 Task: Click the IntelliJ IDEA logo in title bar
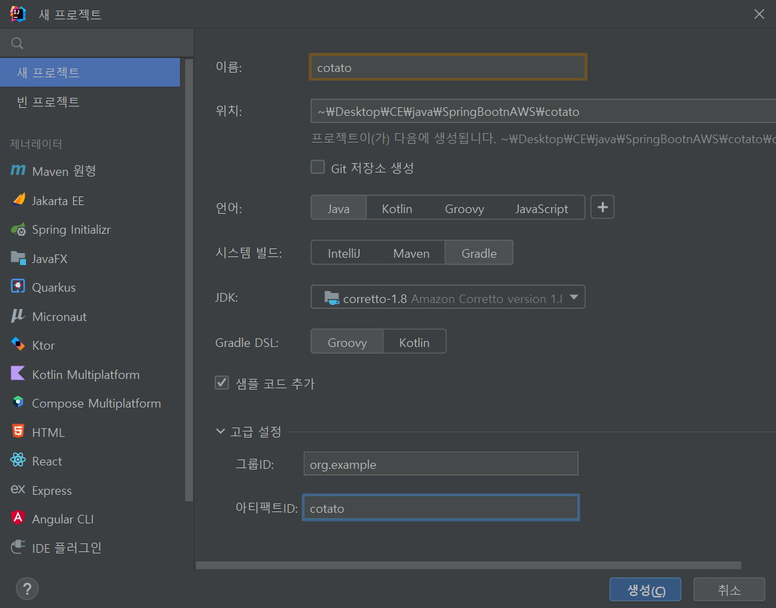point(18,14)
